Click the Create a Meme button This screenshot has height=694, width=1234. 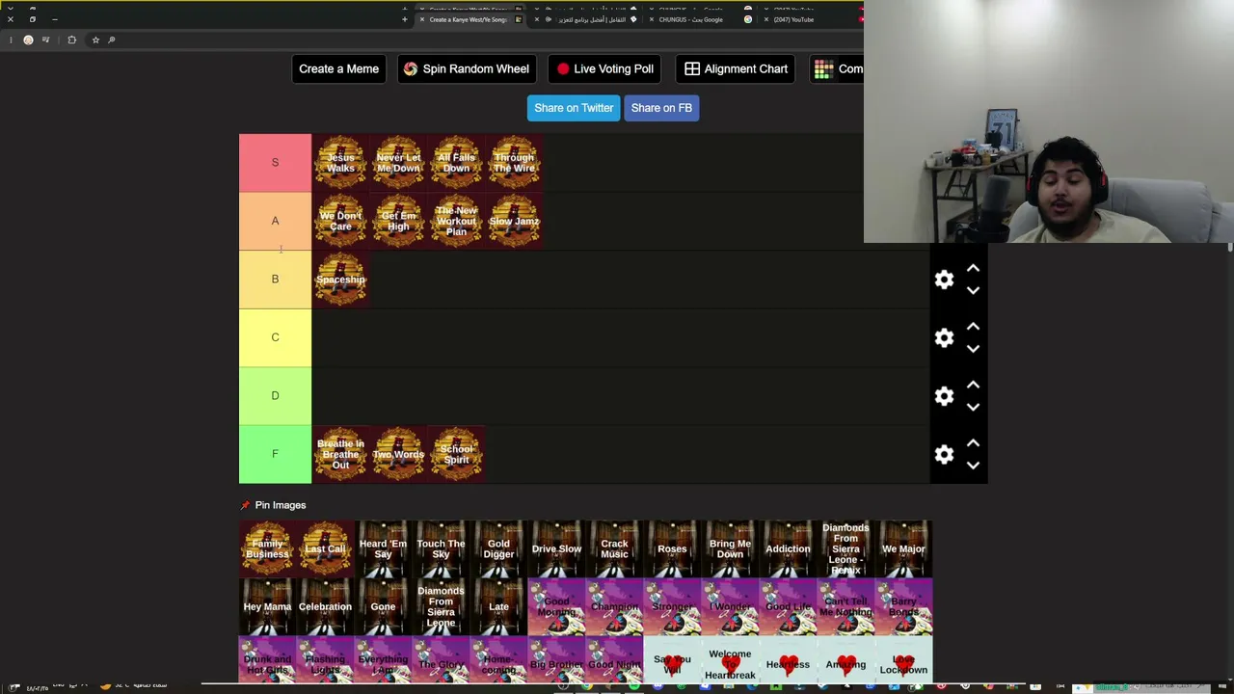point(338,68)
